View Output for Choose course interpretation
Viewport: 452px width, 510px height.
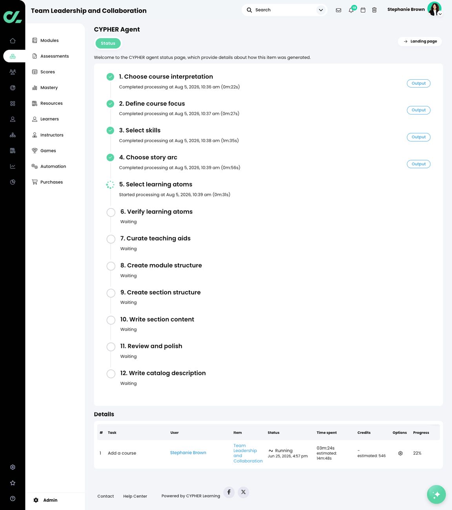[x=418, y=83]
